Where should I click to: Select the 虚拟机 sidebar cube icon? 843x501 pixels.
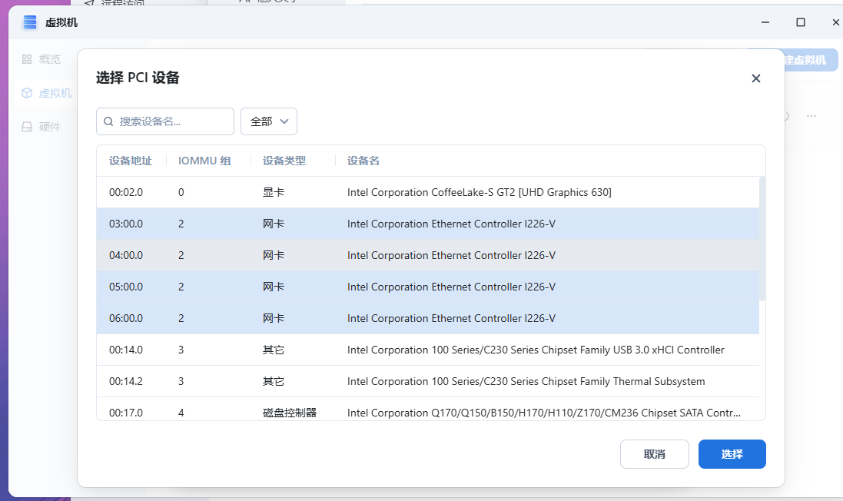[x=27, y=93]
